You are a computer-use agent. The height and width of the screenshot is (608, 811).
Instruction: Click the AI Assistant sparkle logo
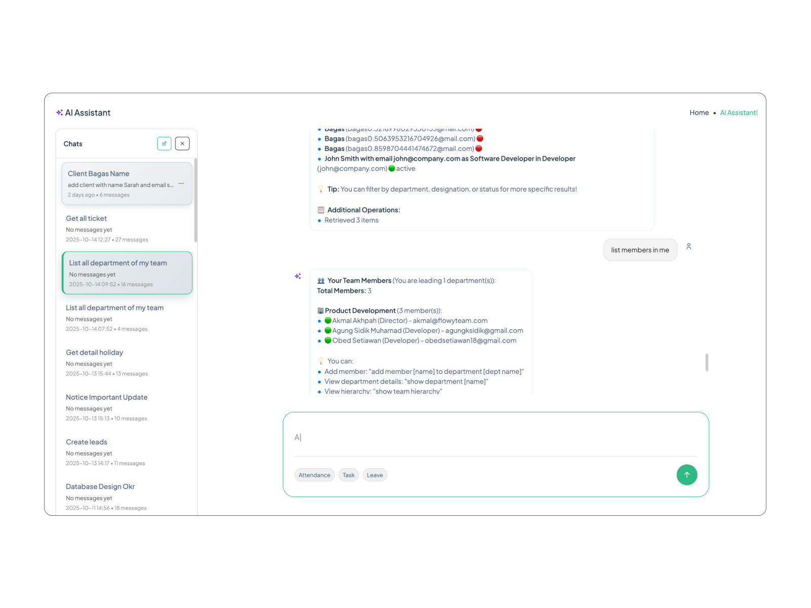tap(59, 112)
